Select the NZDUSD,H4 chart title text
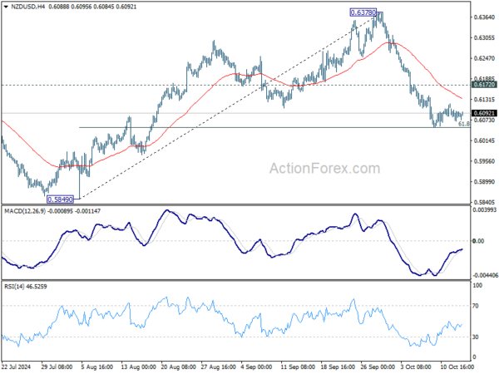 coord(27,7)
